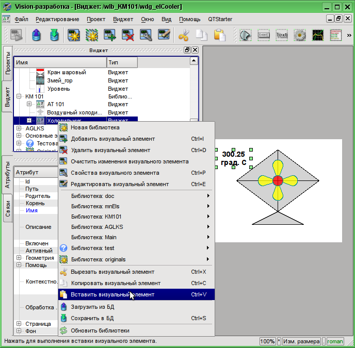Select the Text primitive tool icon
Screen dimensions: 355x348
[281, 36]
